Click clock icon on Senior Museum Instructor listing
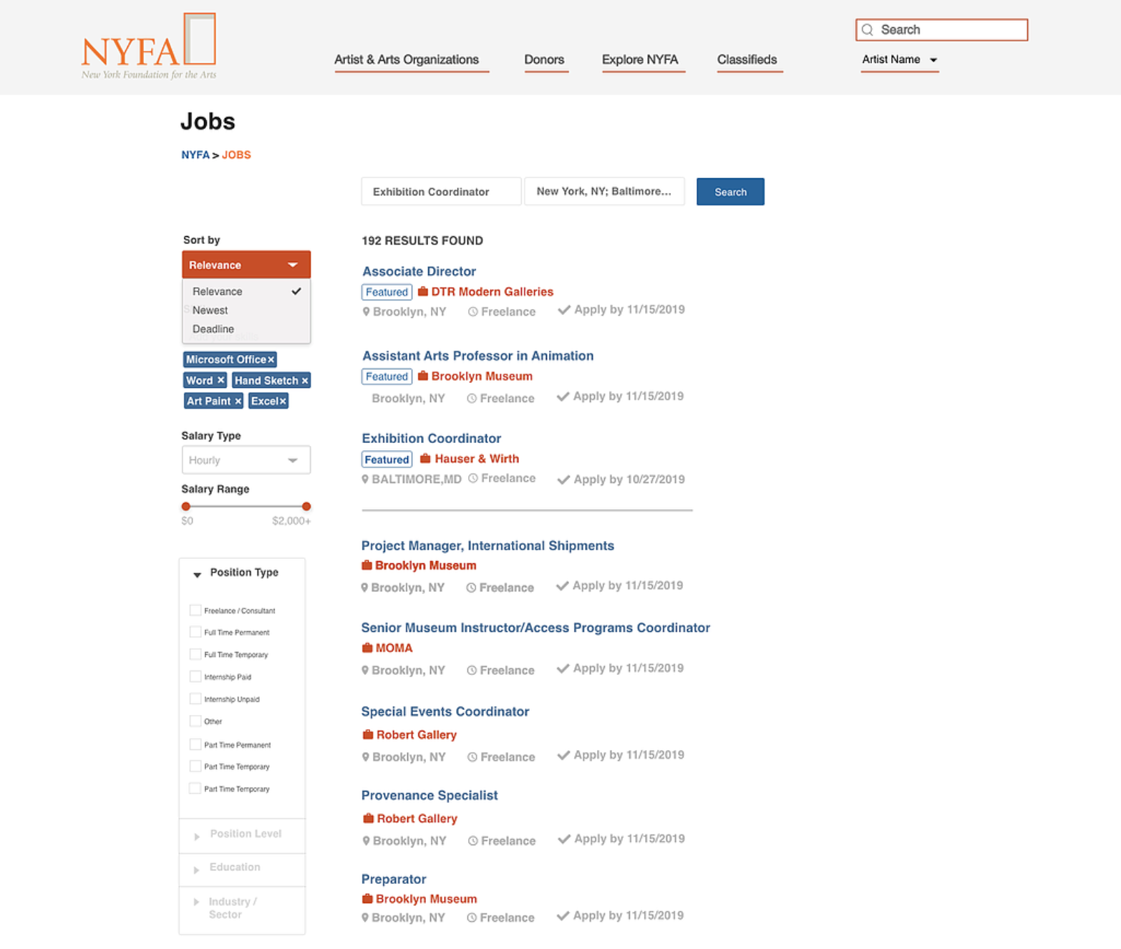This screenshot has width=1121, height=949. coord(472,671)
